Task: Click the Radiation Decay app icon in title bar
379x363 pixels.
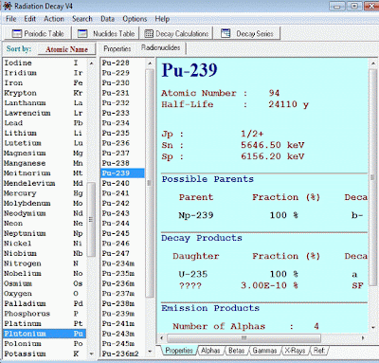Action: point(8,6)
